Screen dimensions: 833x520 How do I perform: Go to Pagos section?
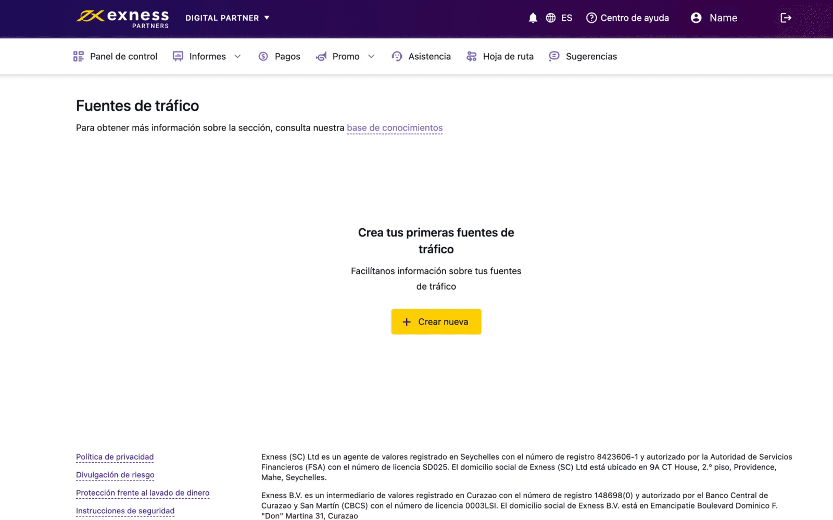(279, 56)
